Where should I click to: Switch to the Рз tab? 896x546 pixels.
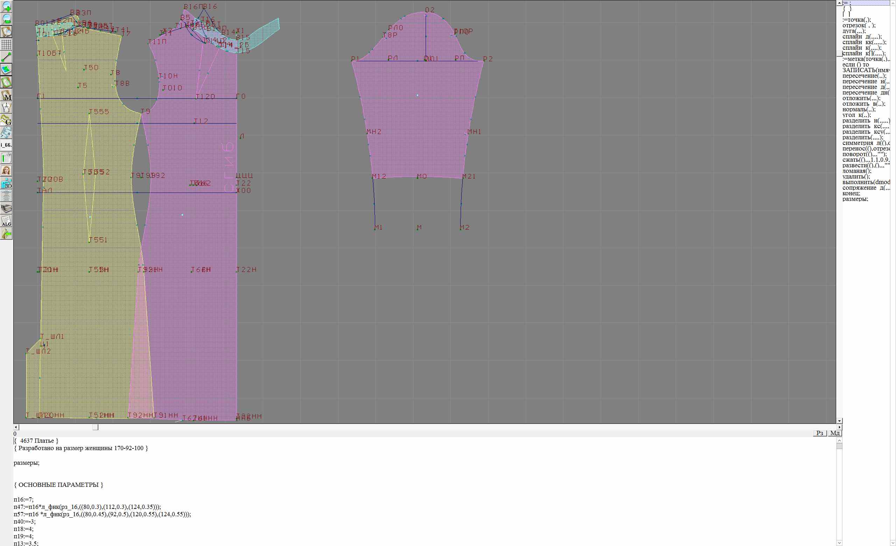pyautogui.click(x=820, y=433)
